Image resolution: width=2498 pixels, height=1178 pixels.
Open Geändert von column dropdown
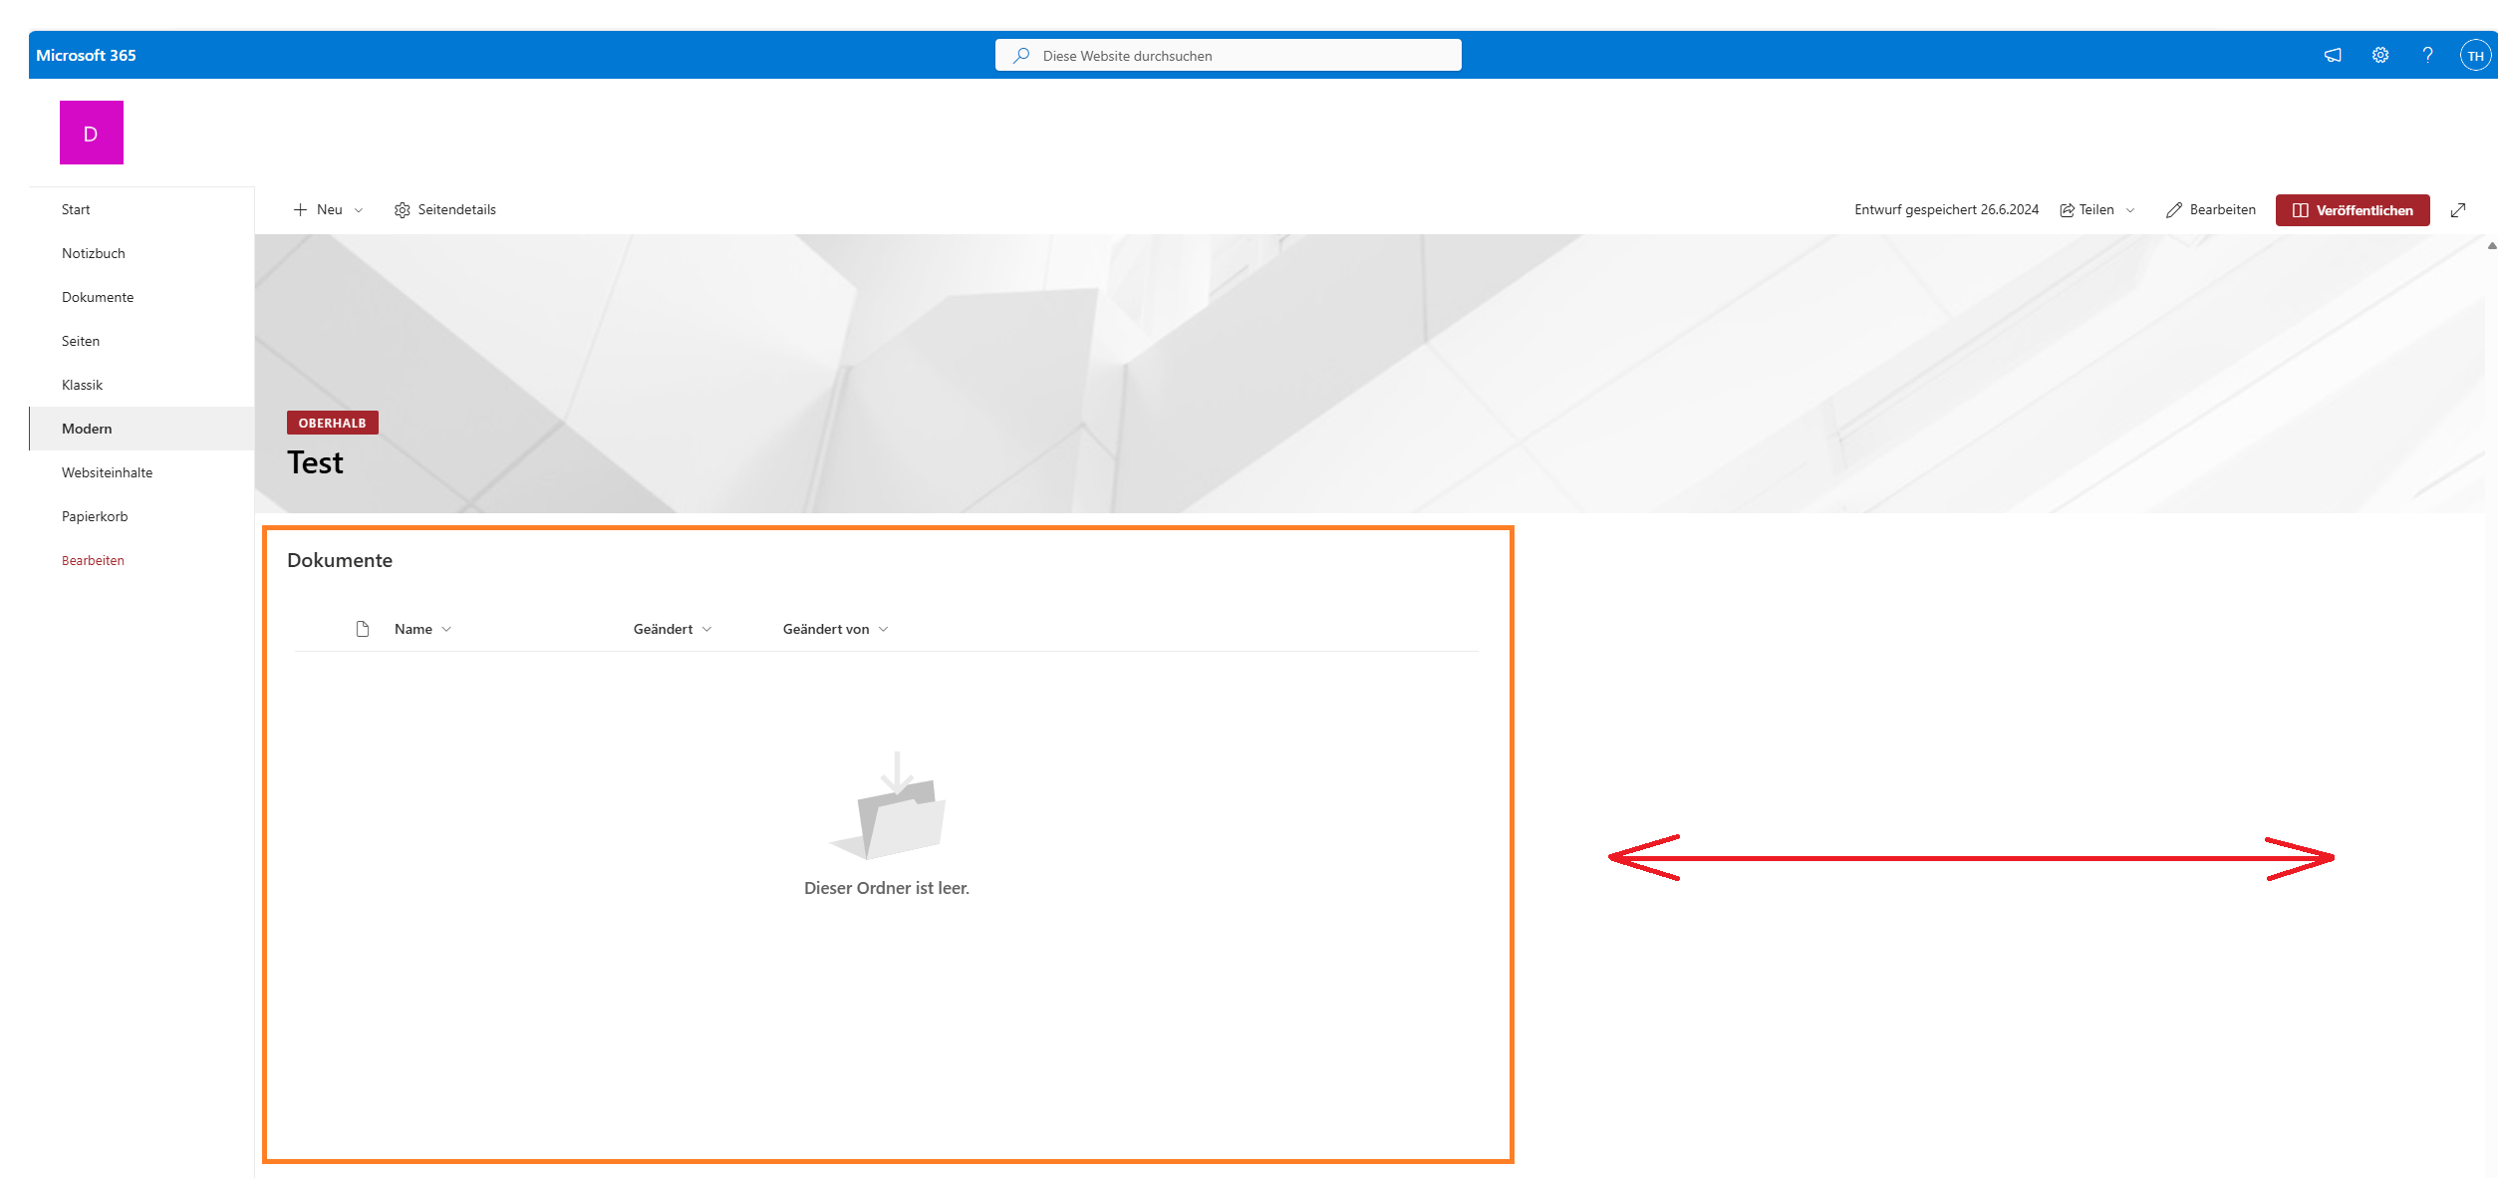coord(835,629)
